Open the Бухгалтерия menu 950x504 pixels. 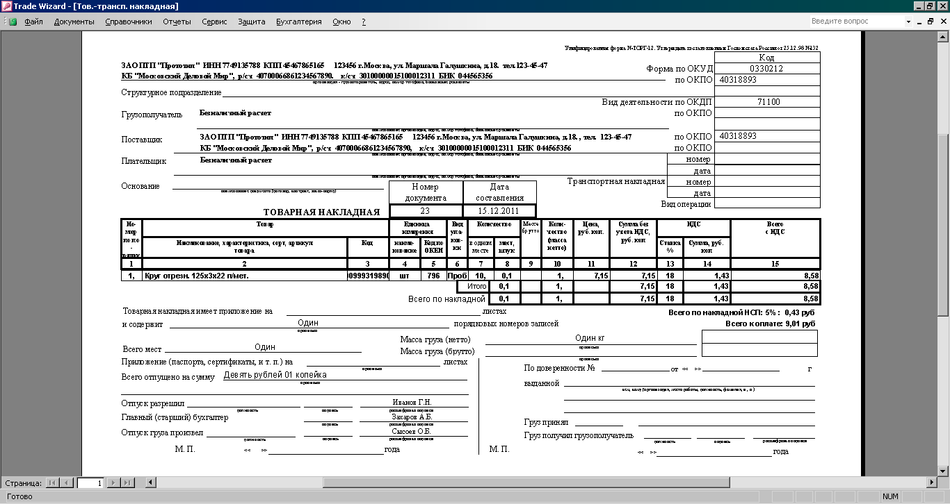click(299, 22)
